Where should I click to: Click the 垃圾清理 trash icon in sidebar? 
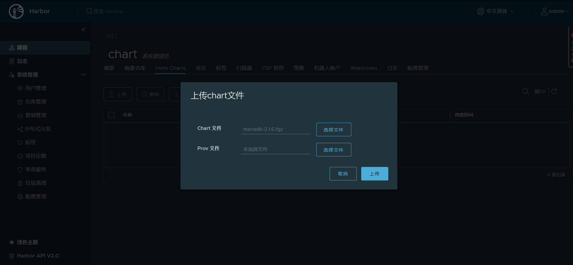pos(20,183)
